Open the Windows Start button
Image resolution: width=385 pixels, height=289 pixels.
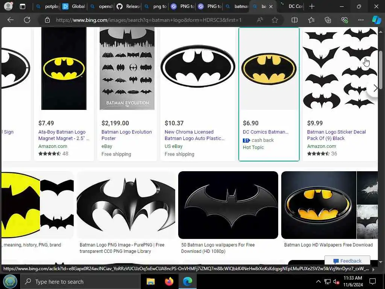click(x=10, y=281)
